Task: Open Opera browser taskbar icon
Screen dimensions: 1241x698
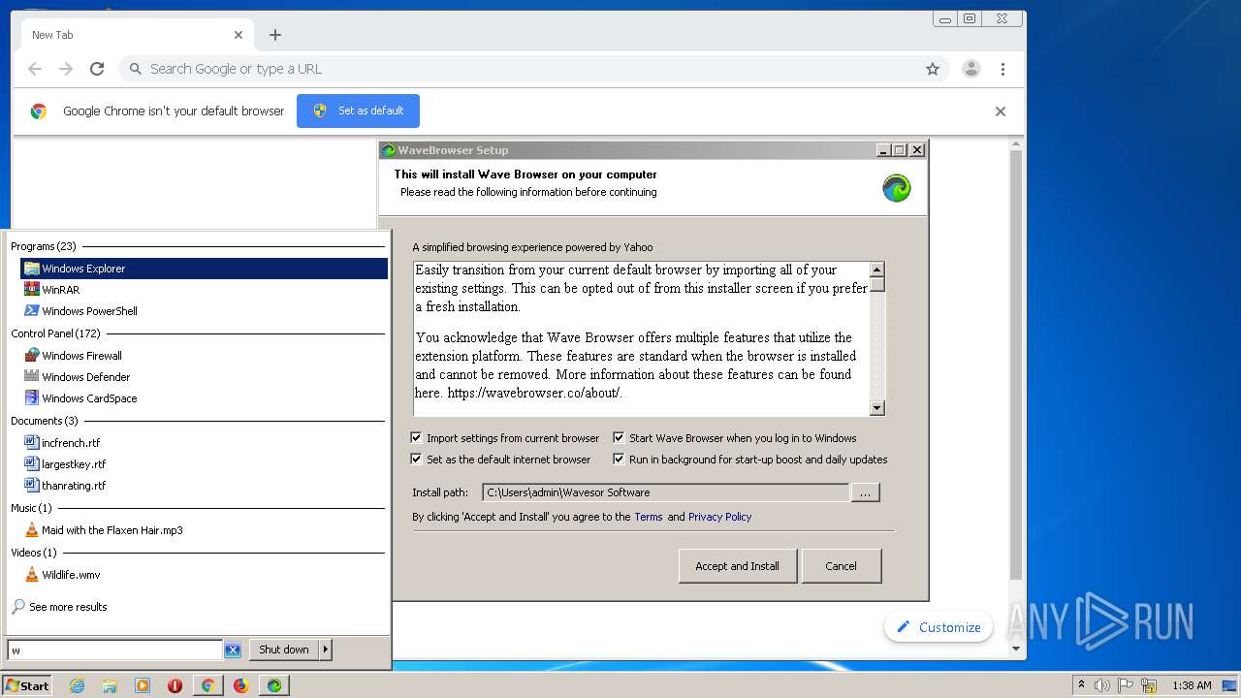Action: click(175, 685)
